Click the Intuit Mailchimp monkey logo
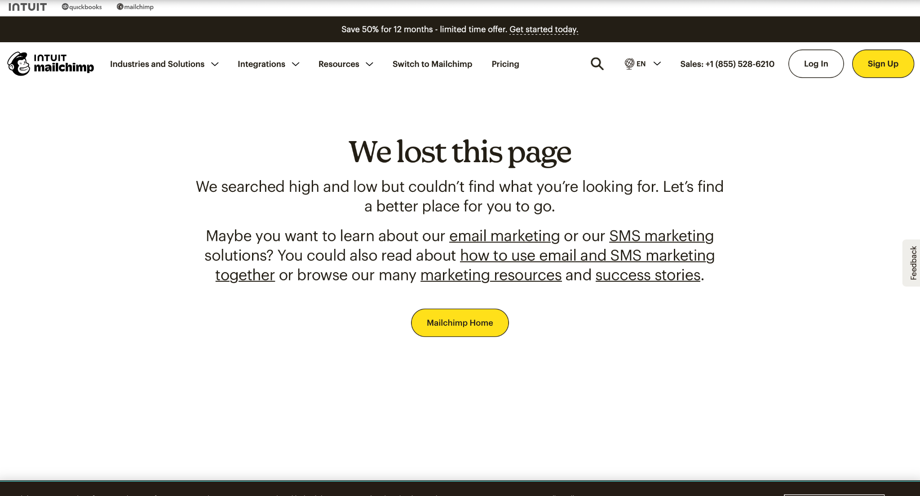This screenshot has width=920, height=496. click(x=50, y=64)
